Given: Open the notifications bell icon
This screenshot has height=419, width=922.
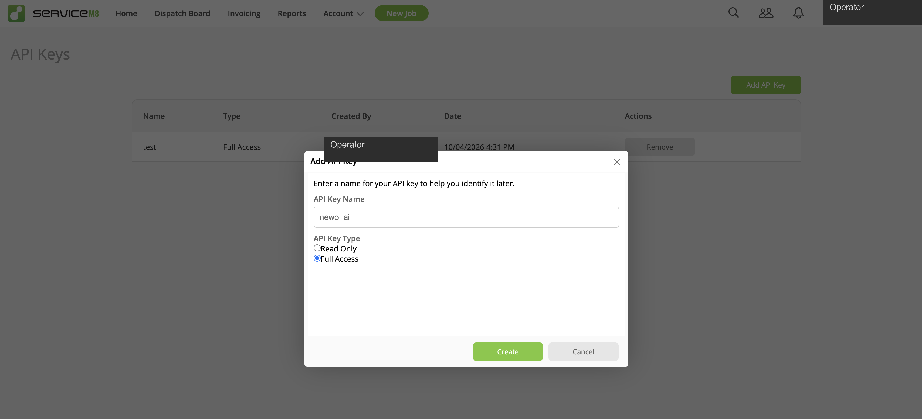Looking at the screenshot, I should (798, 13).
